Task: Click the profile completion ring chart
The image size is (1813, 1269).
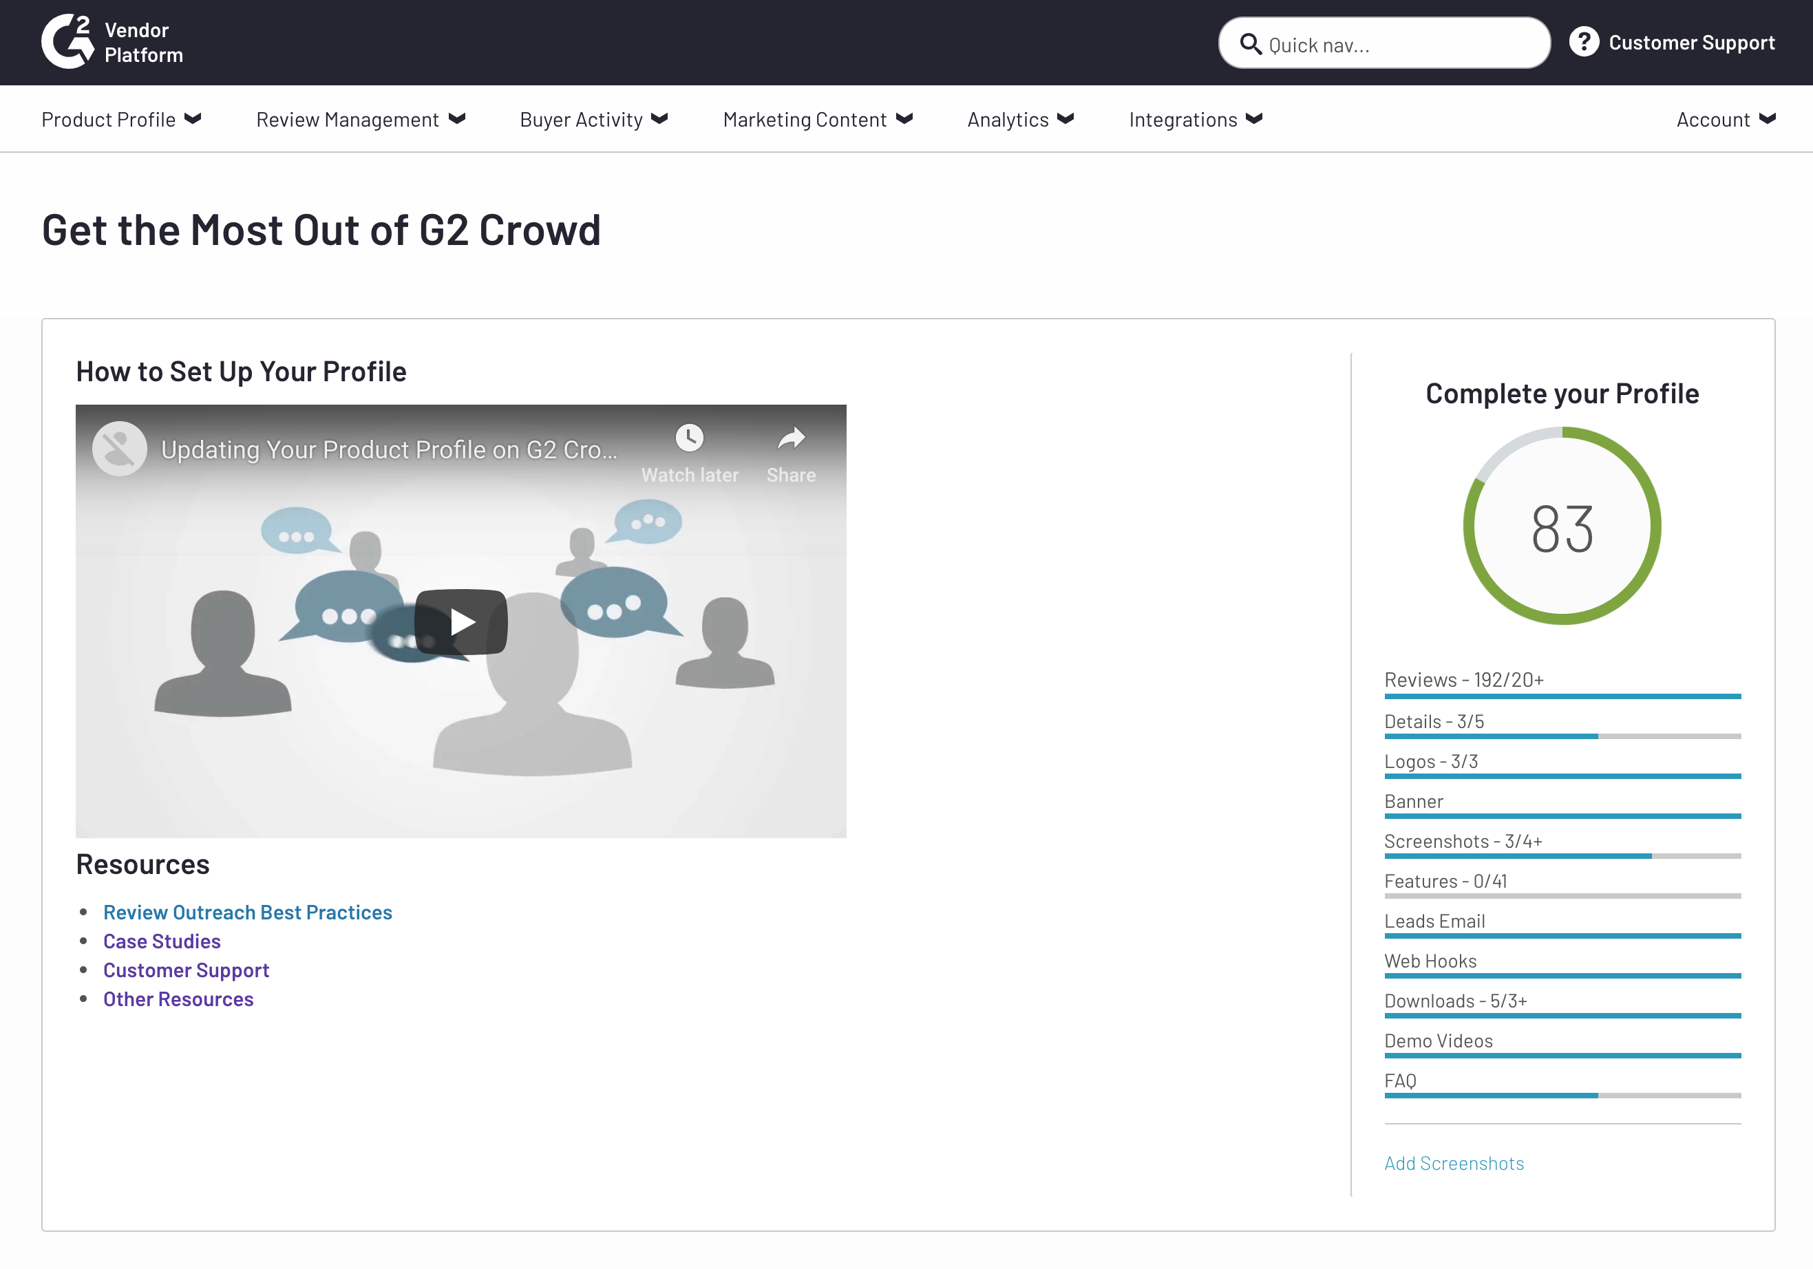Action: (1564, 528)
